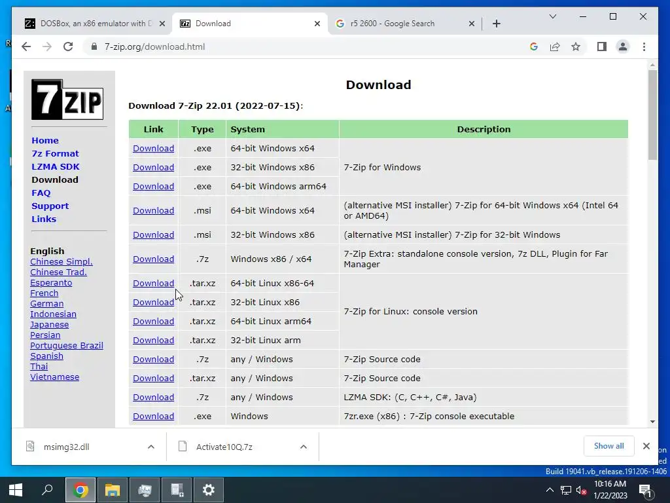Open the Home link in sidebar
This screenshot has width=670, height=503.
tap(45, 140)
